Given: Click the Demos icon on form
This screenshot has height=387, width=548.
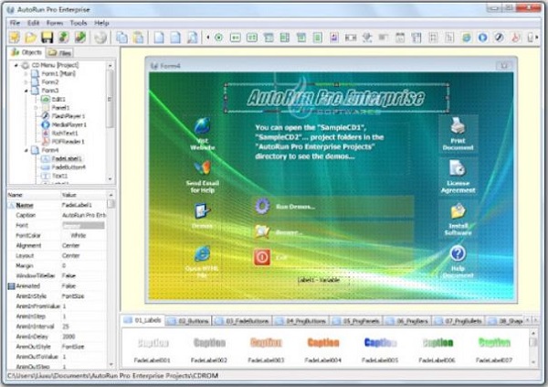Looking at the screenshot, I should click(203, 211).
